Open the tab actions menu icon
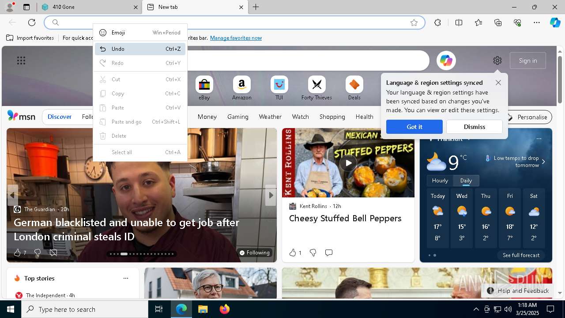Screen dimensions: 565x318 pos(26,7)
